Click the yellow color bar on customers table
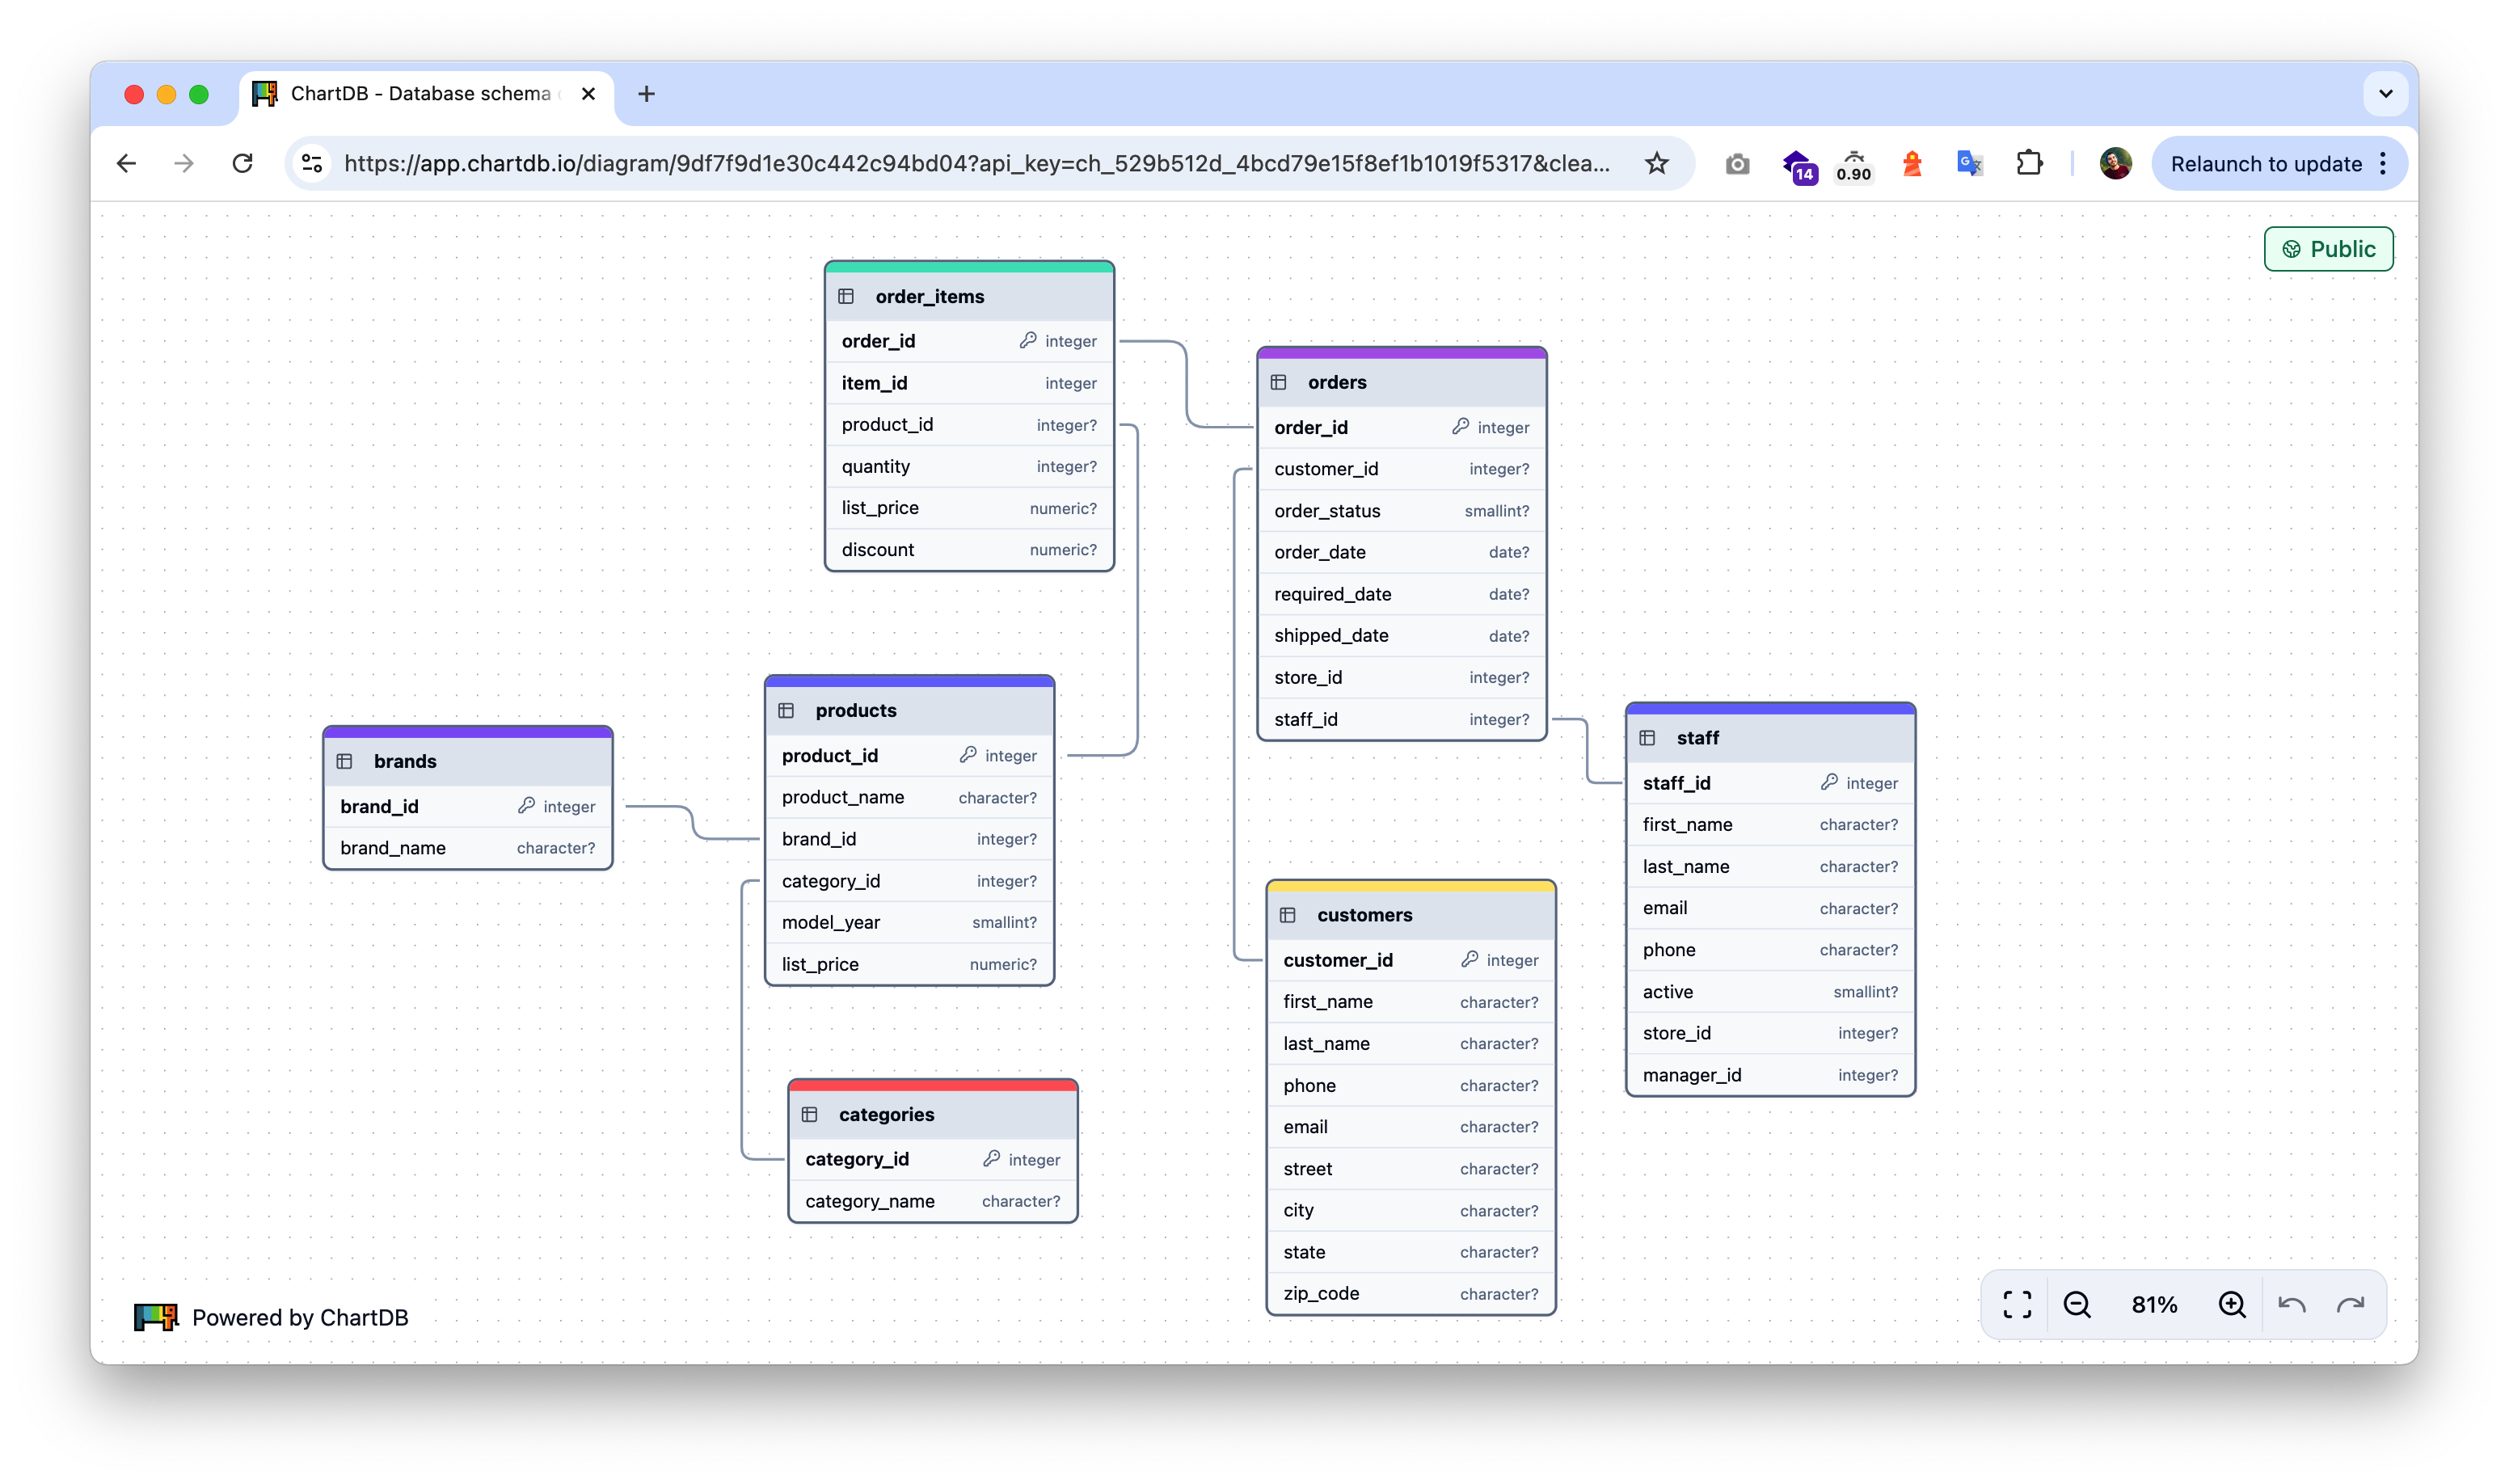 [x=1410, y=886]
